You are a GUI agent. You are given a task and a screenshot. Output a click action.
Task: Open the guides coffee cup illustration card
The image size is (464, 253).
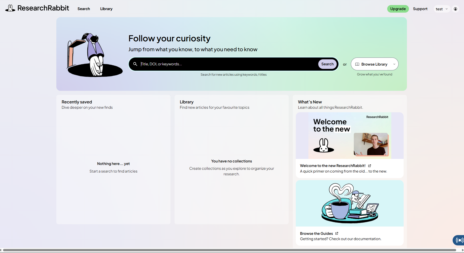tap(350, 203)
